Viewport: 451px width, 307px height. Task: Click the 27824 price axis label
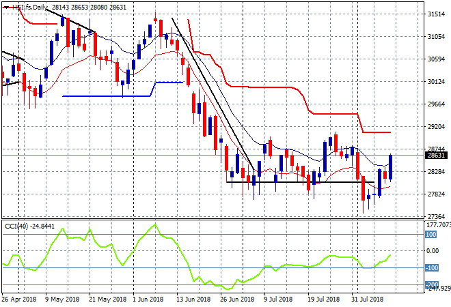click(x=437, y=194)
